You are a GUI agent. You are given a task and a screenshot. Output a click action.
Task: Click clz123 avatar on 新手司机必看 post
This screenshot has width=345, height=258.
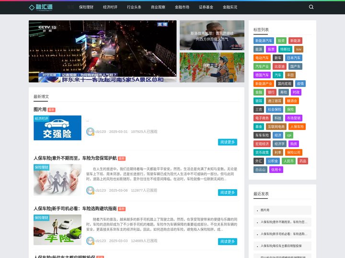[90, 241]
